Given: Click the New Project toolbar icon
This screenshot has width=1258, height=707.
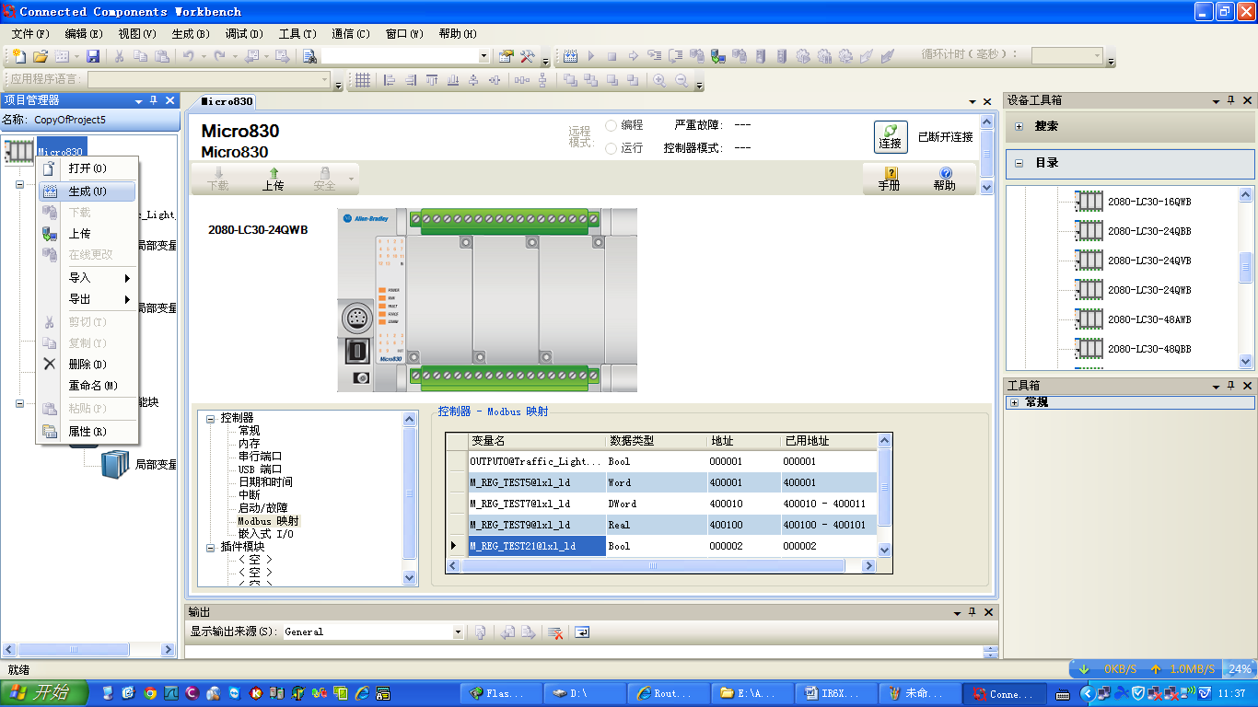Looking at the screenshot, I should pyautogui.click(x=18, y=56).
